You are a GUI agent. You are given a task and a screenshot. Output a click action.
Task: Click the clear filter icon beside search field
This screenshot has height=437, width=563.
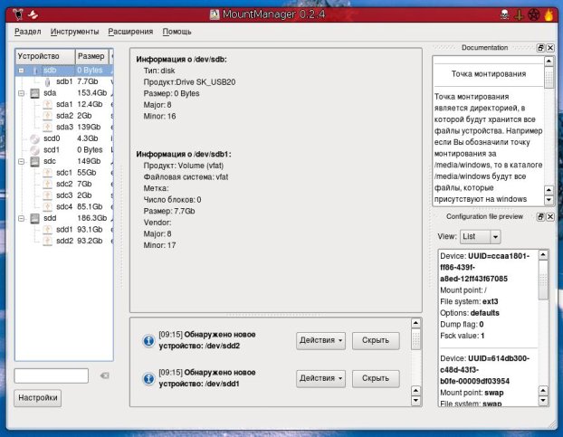tap(104, 375)
